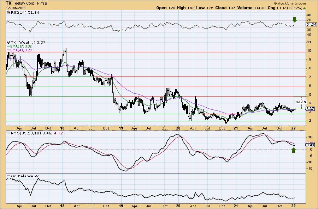The height and width of the screenshot is (209, 318).
Task: Click the Volume 889.3K value
Action: (x=252, y=8)
